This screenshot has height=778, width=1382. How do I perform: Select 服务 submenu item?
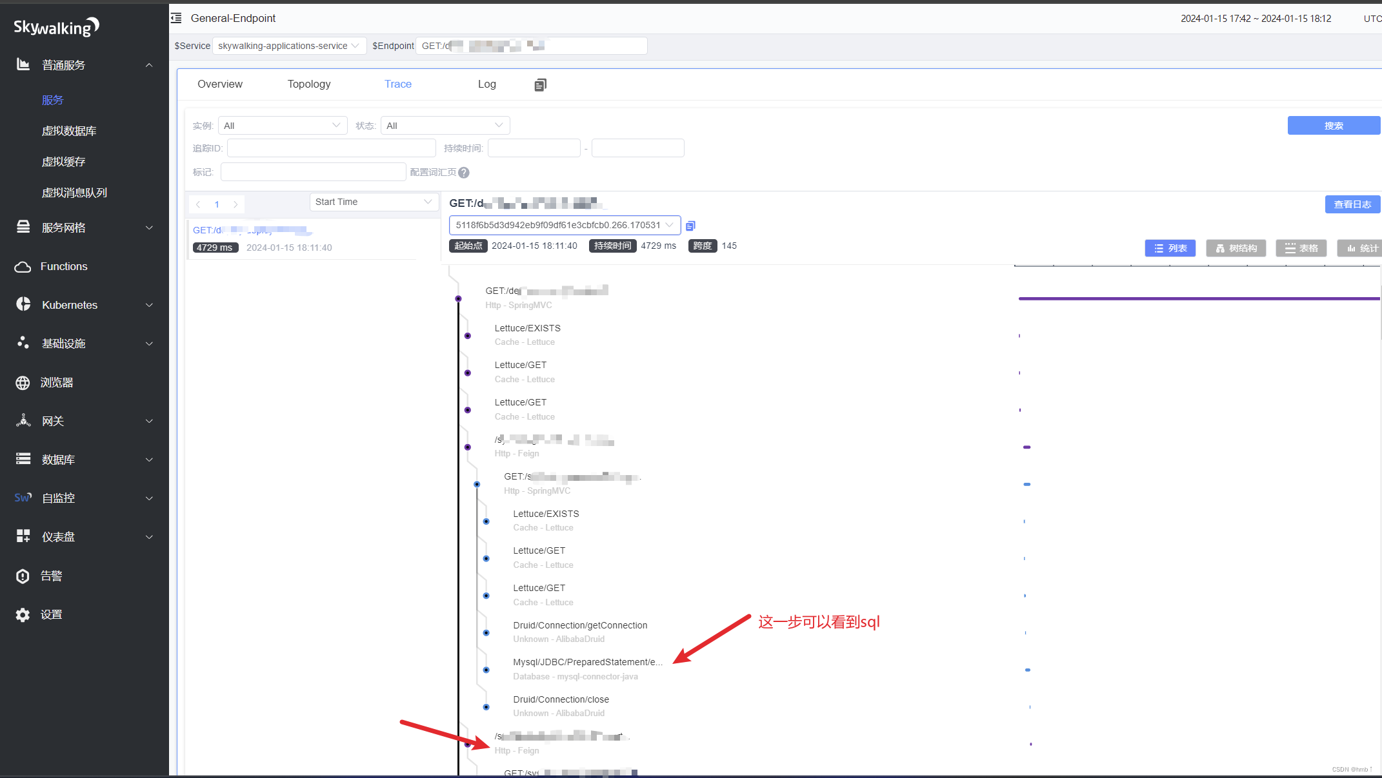click(53, 100)
